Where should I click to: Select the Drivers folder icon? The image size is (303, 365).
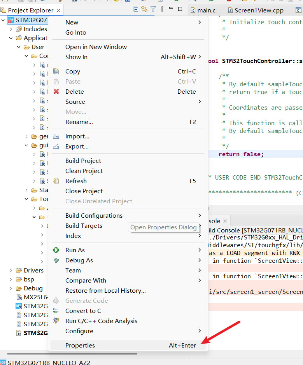19,270
